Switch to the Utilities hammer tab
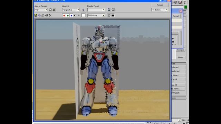Image resolution: width=221 pixels, height=124 pixels. (x=185, y=2)
